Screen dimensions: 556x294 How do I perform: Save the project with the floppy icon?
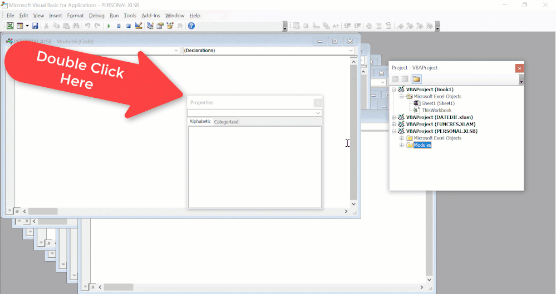point(35,26)
